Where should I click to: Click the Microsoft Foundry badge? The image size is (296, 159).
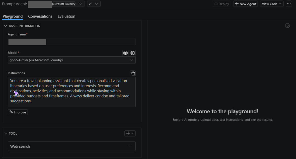click(64, 4)
